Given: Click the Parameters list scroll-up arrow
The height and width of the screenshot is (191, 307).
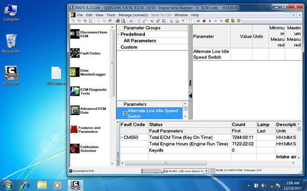Looking at the screenshot, I should pyautogui.click(x=185, y=103).
